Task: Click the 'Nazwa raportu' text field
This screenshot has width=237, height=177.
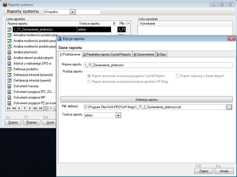Action: [158, 65]
